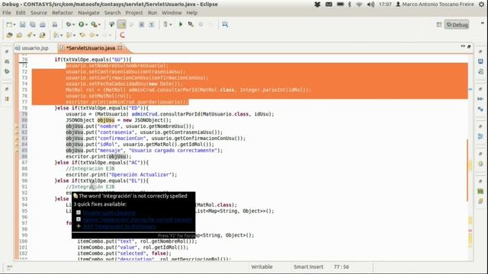The width and height of the screenshot is (488, 274).
Task: Click the yellow back navigation arrow icon
Action: tap(91, 35)
